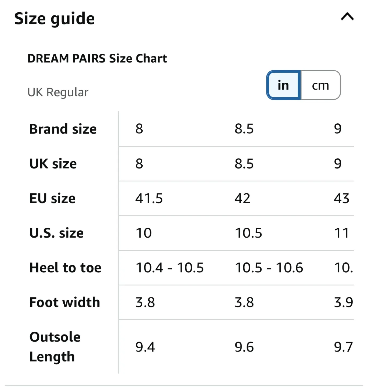This screenshot has height=387, width=368.
Task: Click the EU size 41.5 cell
Action: click(x=149, y=198)
